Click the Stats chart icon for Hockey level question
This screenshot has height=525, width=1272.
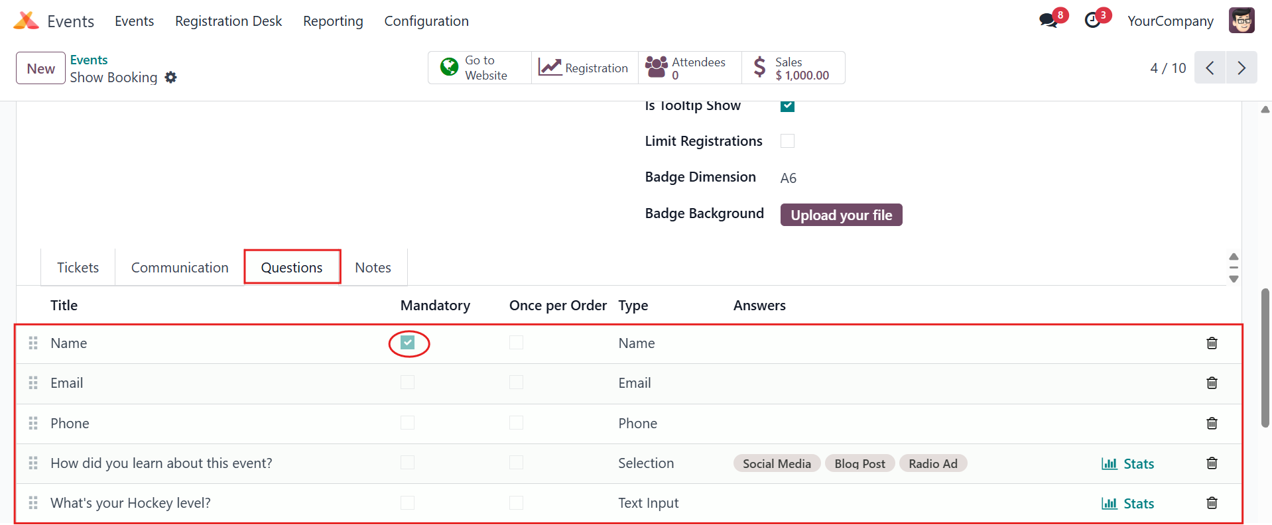1110,503
